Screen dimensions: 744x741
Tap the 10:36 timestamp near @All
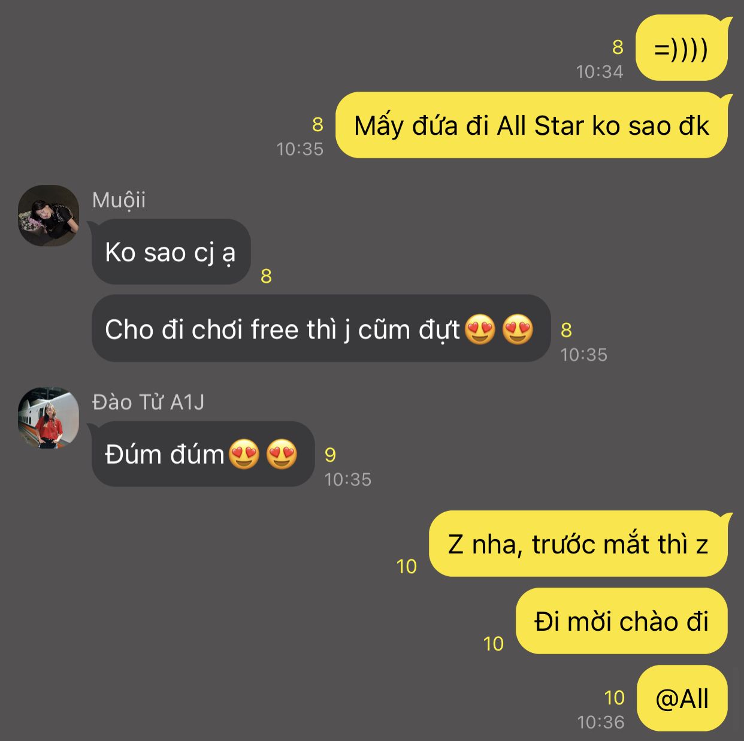tap(601, 722)
